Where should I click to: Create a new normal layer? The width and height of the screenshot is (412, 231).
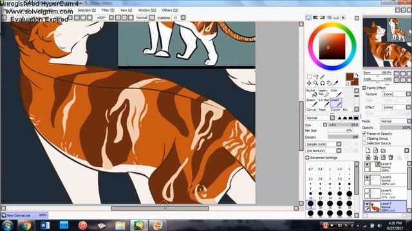[368, 150]
